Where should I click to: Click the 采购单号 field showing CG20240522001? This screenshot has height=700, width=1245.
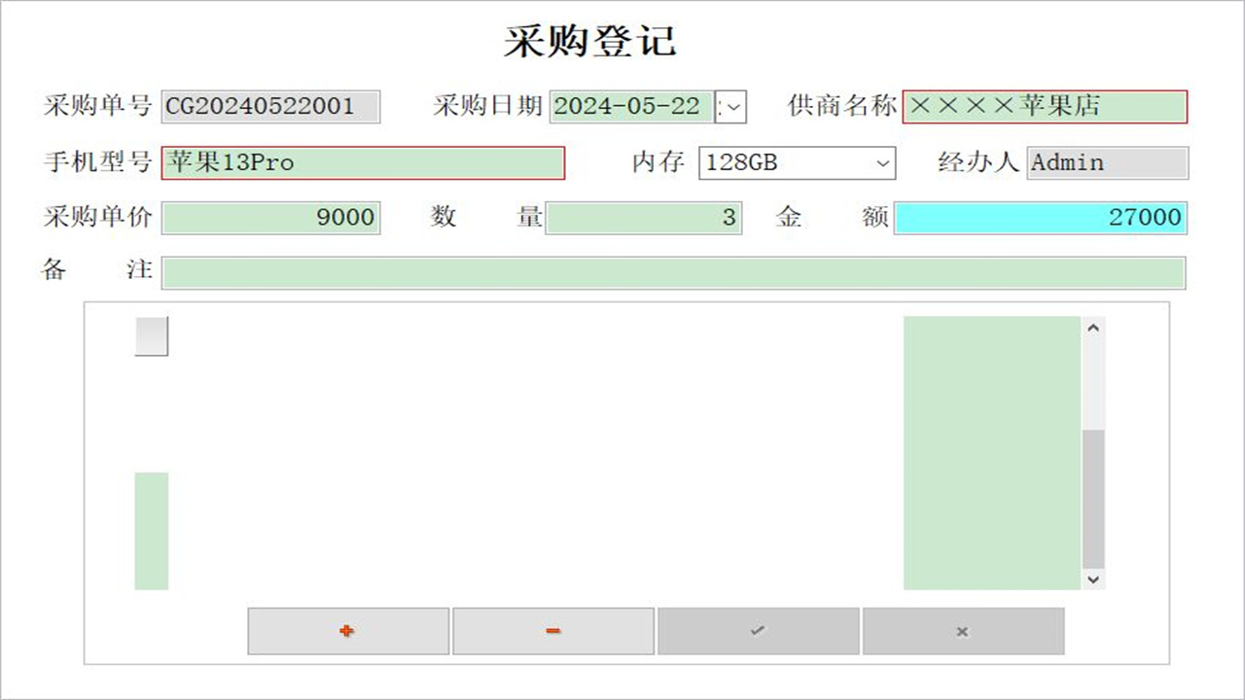pyautogui.click(x=270, y=107)
